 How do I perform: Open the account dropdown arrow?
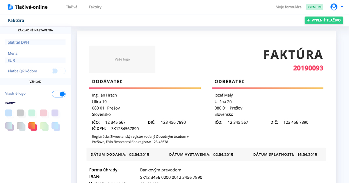pos(342,7)
